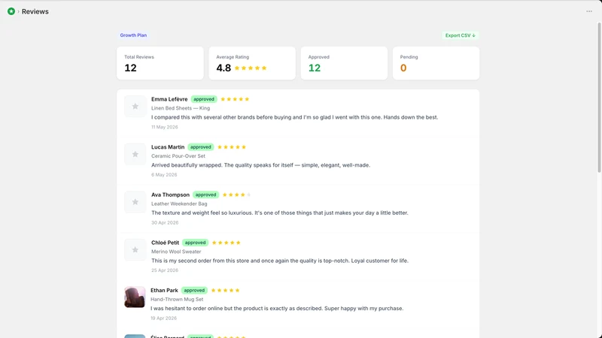Click Ava Thompson's star placeholder avatar
Viewport: 602px width, 338px height.
click(x=135, y=202)
